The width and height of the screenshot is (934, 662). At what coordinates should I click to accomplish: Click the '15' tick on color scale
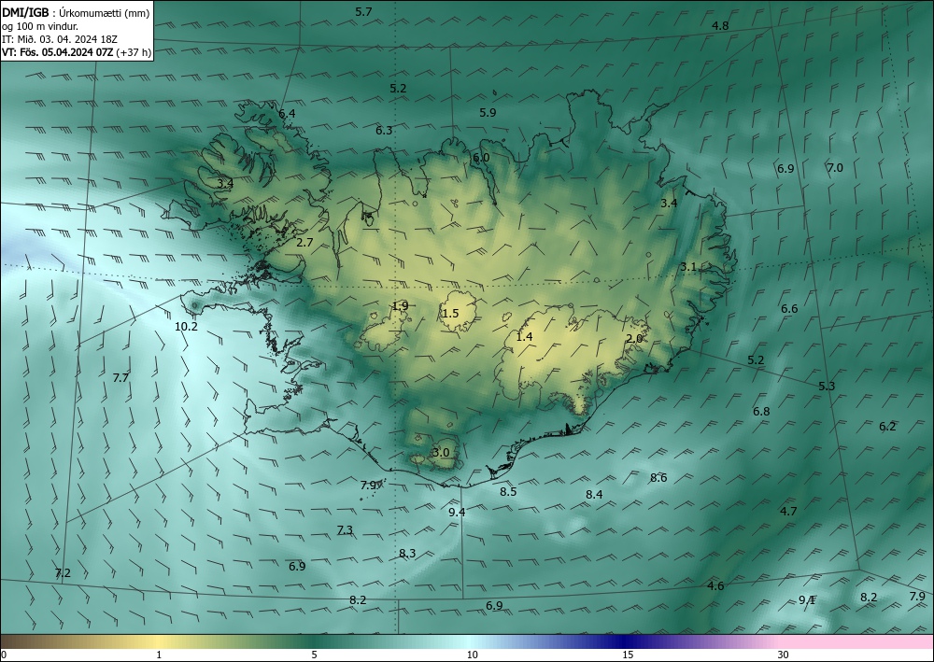(628, 655)
